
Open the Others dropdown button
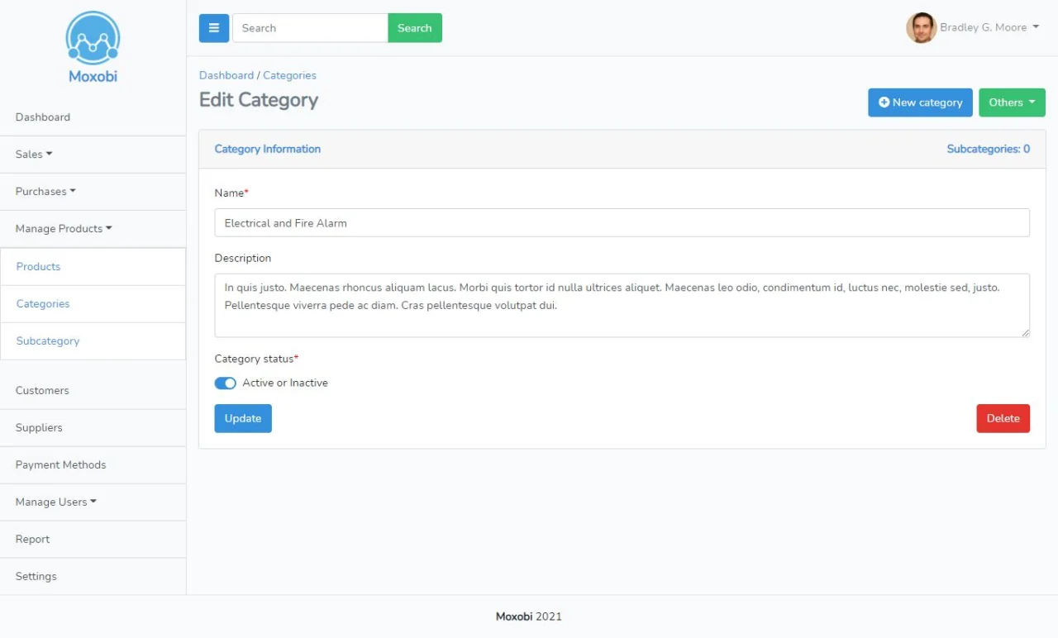click(1012, 102)
